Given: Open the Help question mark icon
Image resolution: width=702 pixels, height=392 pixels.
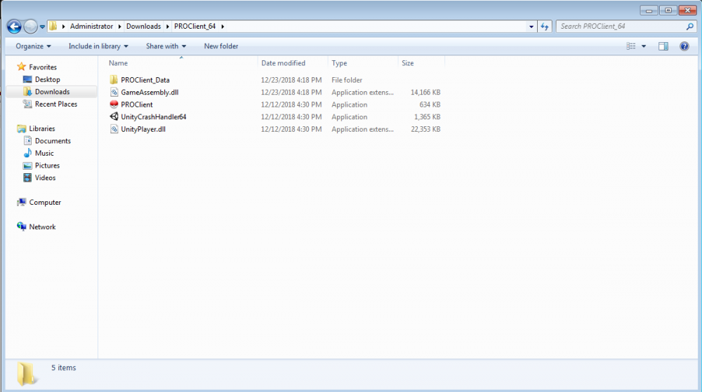Looking at the screenshot, I should 684,46.
